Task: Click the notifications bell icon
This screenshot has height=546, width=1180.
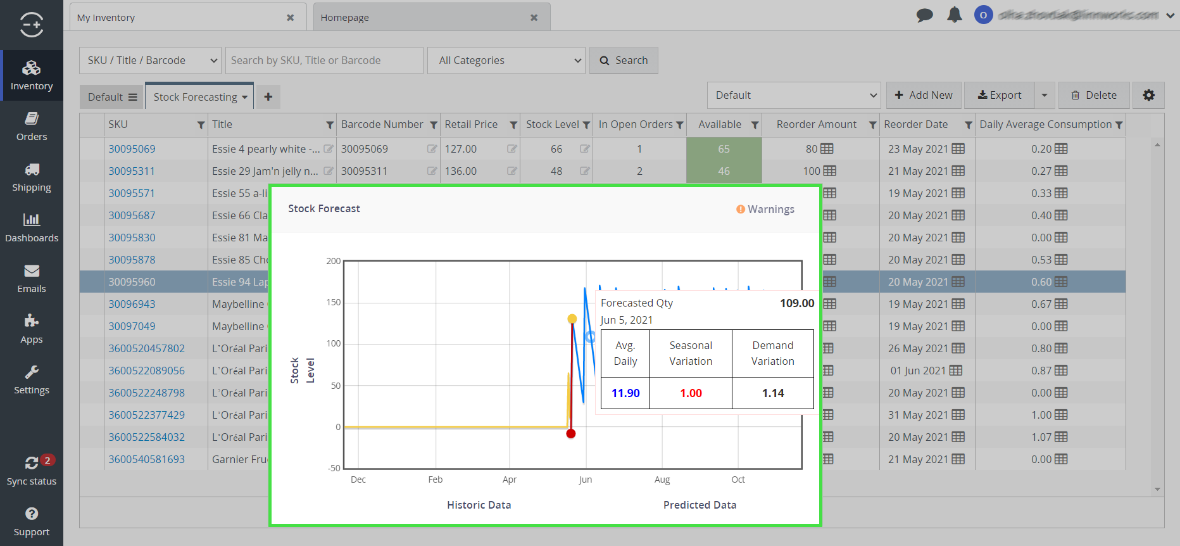Action: click(954, 15)
